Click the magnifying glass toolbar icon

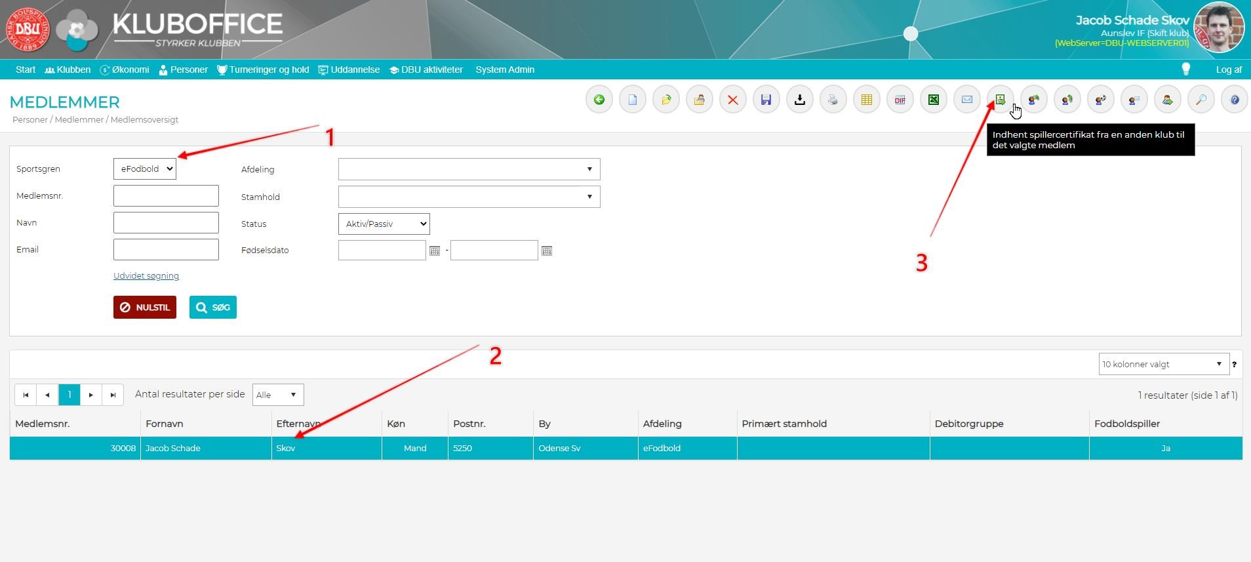[1201, 100]
